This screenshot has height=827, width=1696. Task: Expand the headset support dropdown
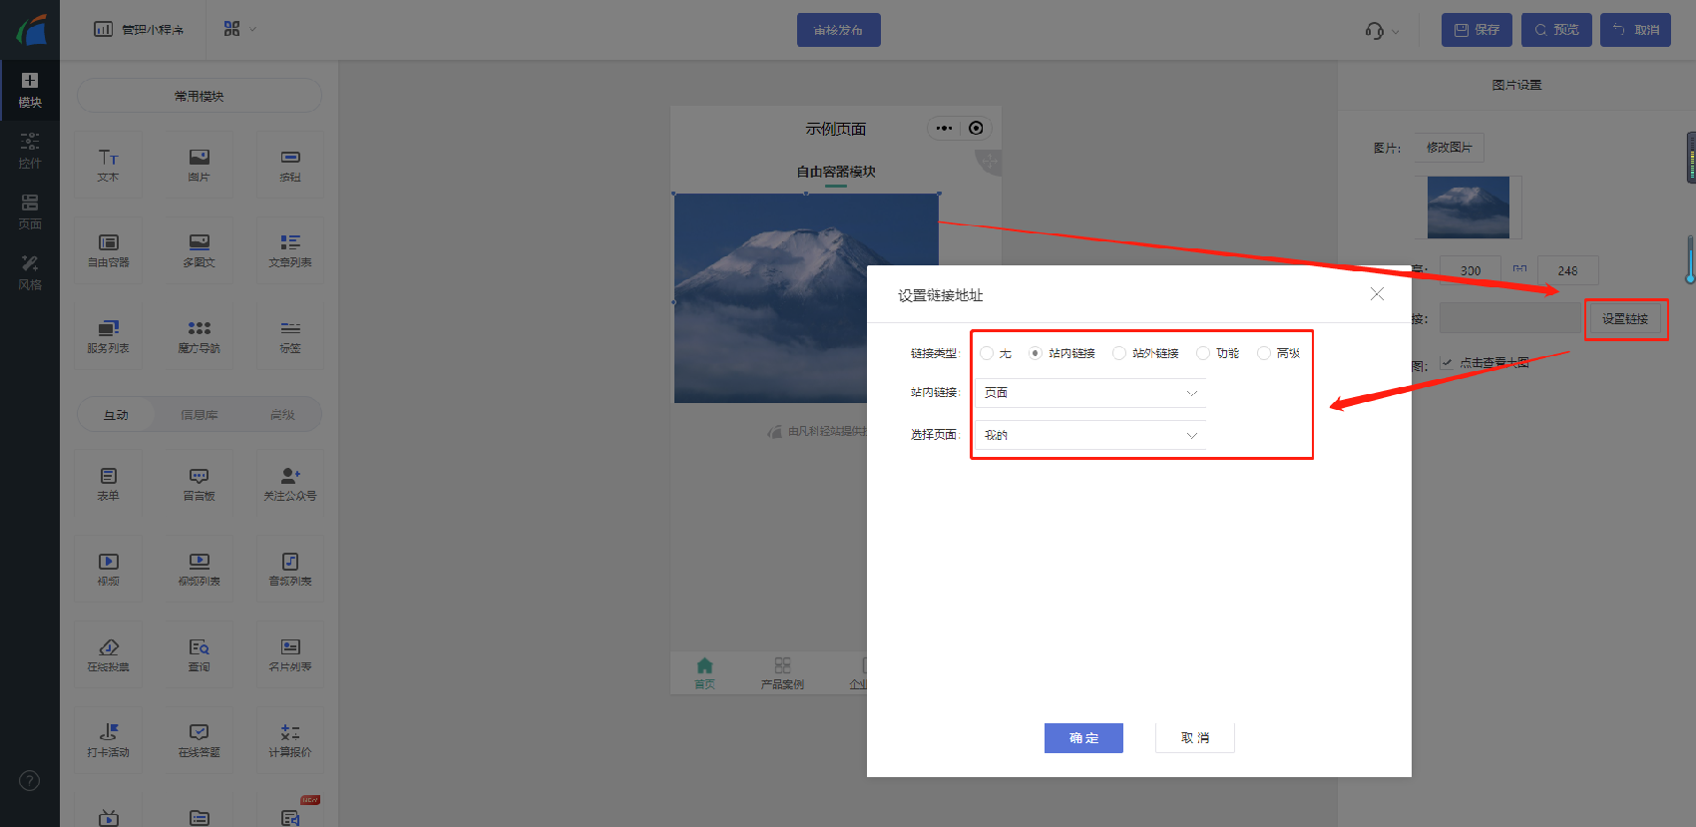click(x=1382, y=31)
